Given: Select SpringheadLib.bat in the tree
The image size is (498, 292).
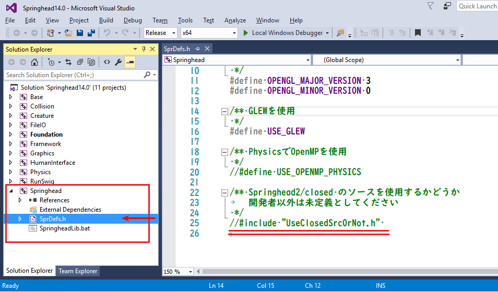Looking at the screenshot, I should tap(61, 228).
